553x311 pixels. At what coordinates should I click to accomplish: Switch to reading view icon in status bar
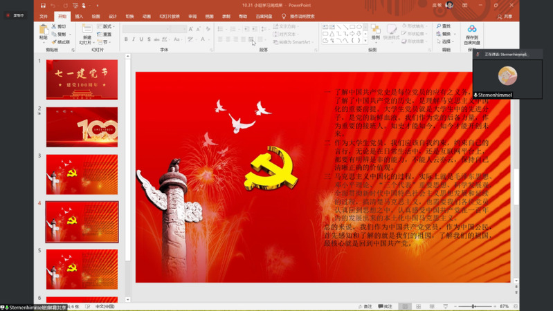pyautogui.click(x=432, y=306)
